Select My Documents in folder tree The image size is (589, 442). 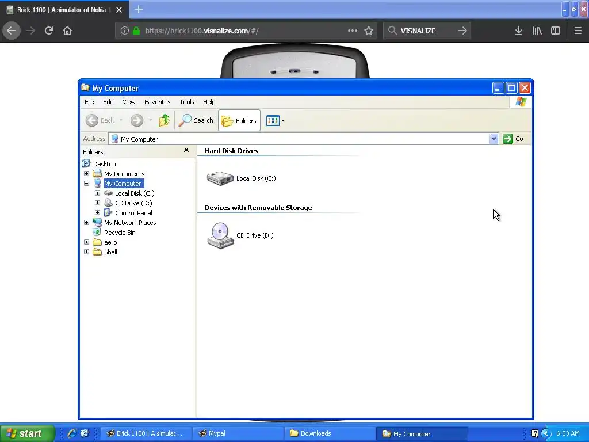tap(124, 174)
